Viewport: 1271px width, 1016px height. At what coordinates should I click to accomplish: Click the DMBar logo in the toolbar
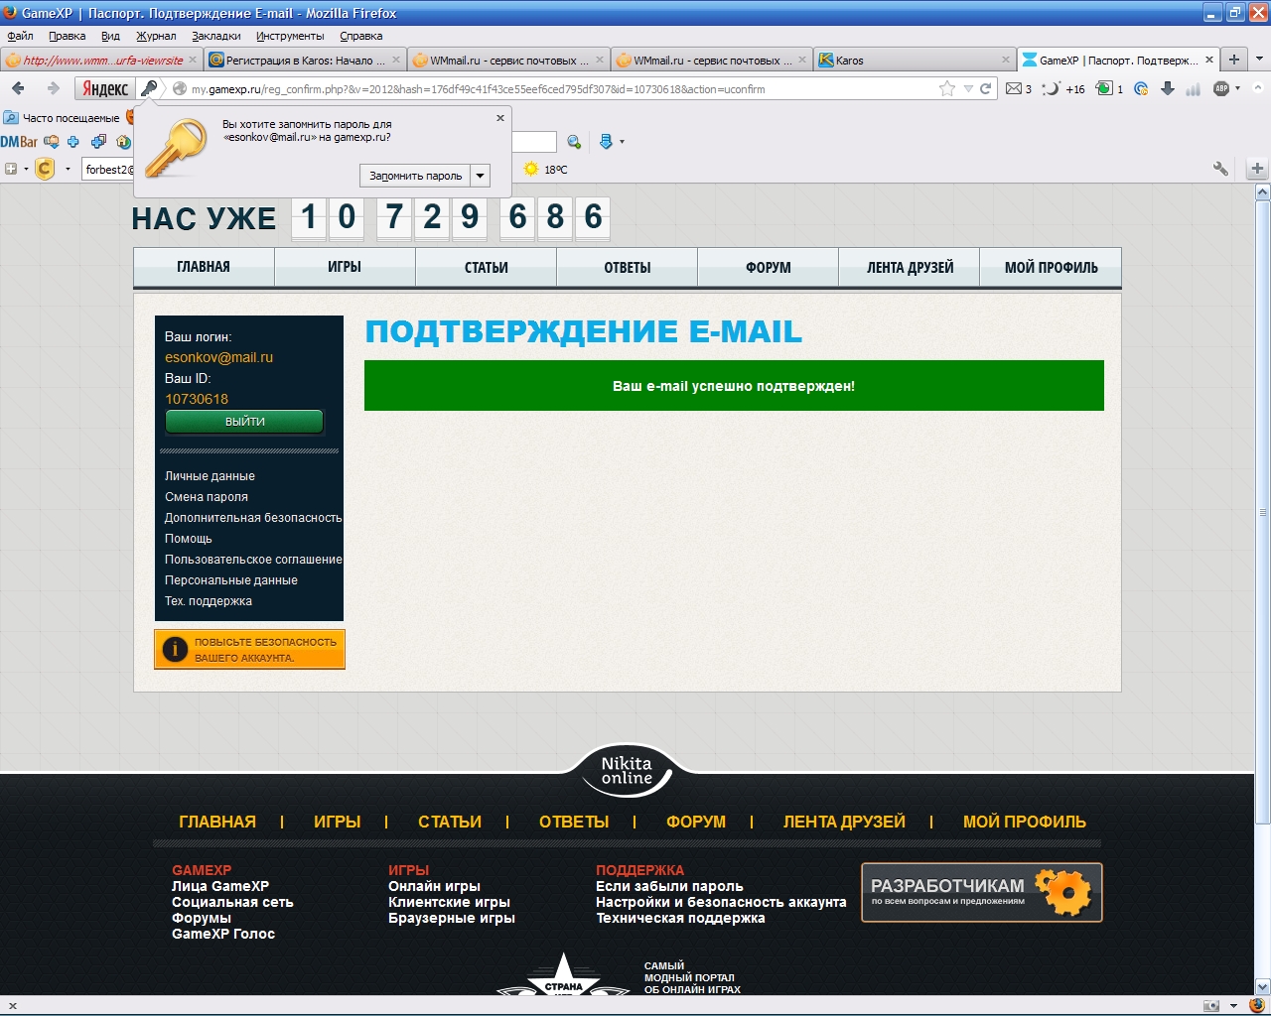[19, 141]
